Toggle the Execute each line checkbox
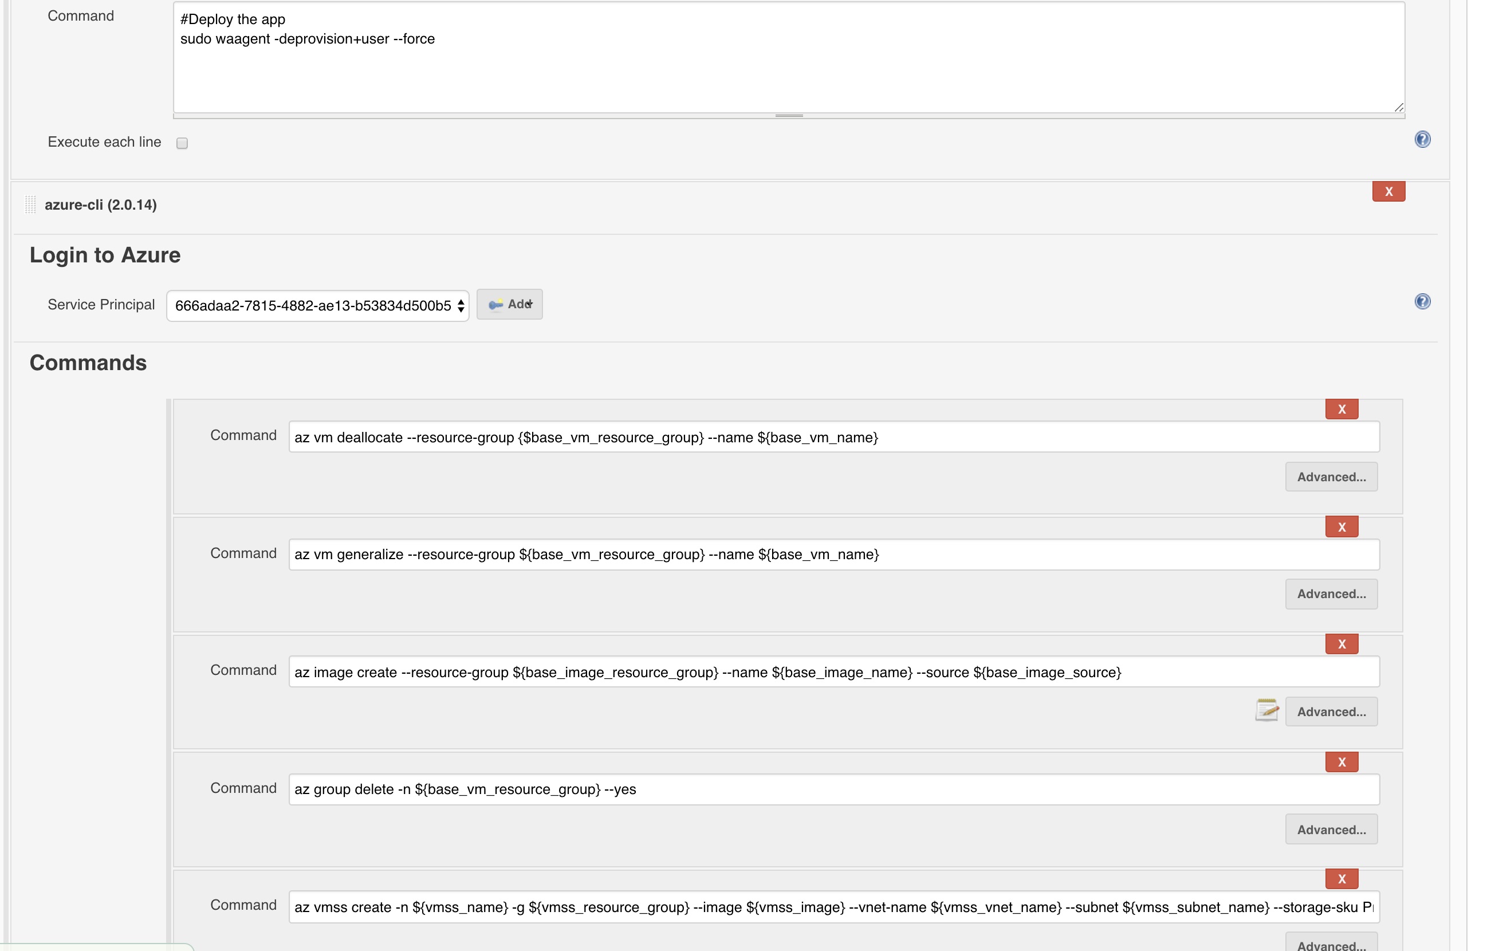This screenshot has height=951, width=1495. pyautogui.click(x=182, y=143)
